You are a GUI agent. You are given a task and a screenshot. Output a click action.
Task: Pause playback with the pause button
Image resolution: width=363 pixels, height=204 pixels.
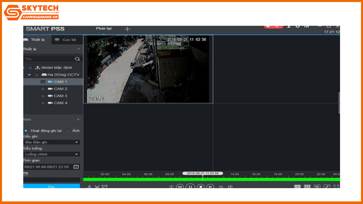(x=190, y=187)
